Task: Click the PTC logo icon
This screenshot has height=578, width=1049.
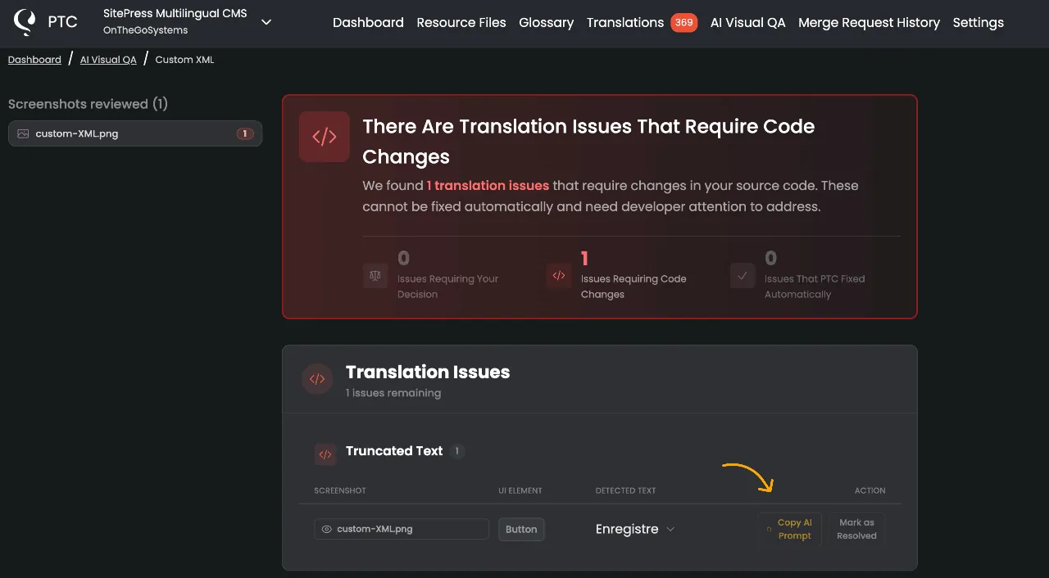Action: coord(25,22)
